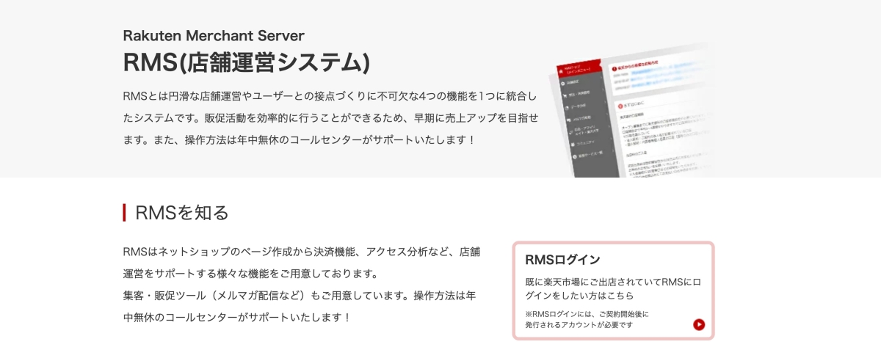Viewport: 881px width, 361px height.
Task: Click the home icon in the RMS preview image
Action: pyautogui.click(x=562, y=72)
